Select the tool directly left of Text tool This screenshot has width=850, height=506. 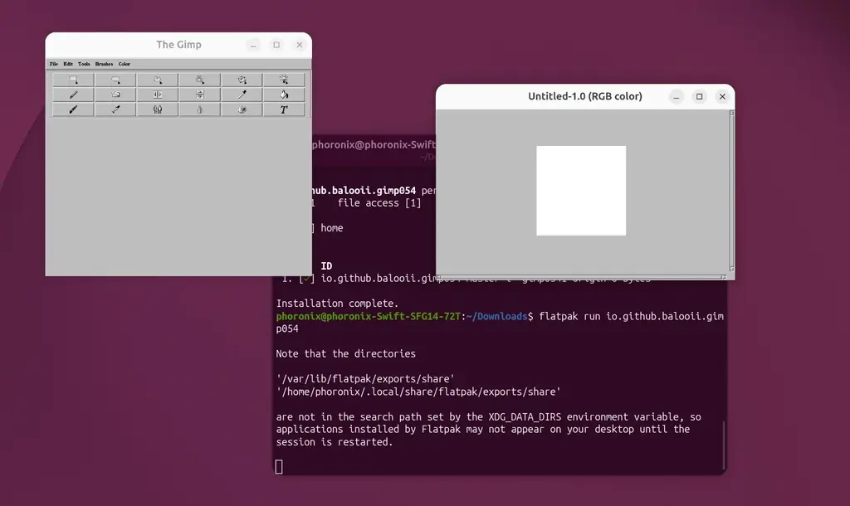pyautogui.click(x=242, y=109)
